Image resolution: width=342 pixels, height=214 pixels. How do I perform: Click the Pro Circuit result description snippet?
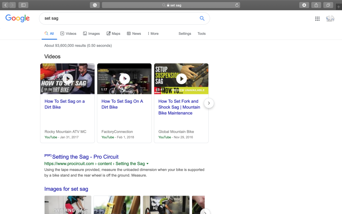pyautogui.click(x=124, y=173)
